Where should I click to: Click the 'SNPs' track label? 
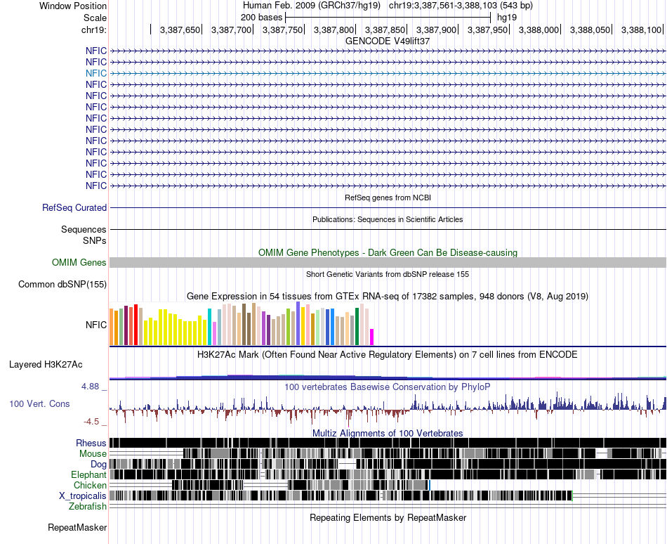click(95, 240)
